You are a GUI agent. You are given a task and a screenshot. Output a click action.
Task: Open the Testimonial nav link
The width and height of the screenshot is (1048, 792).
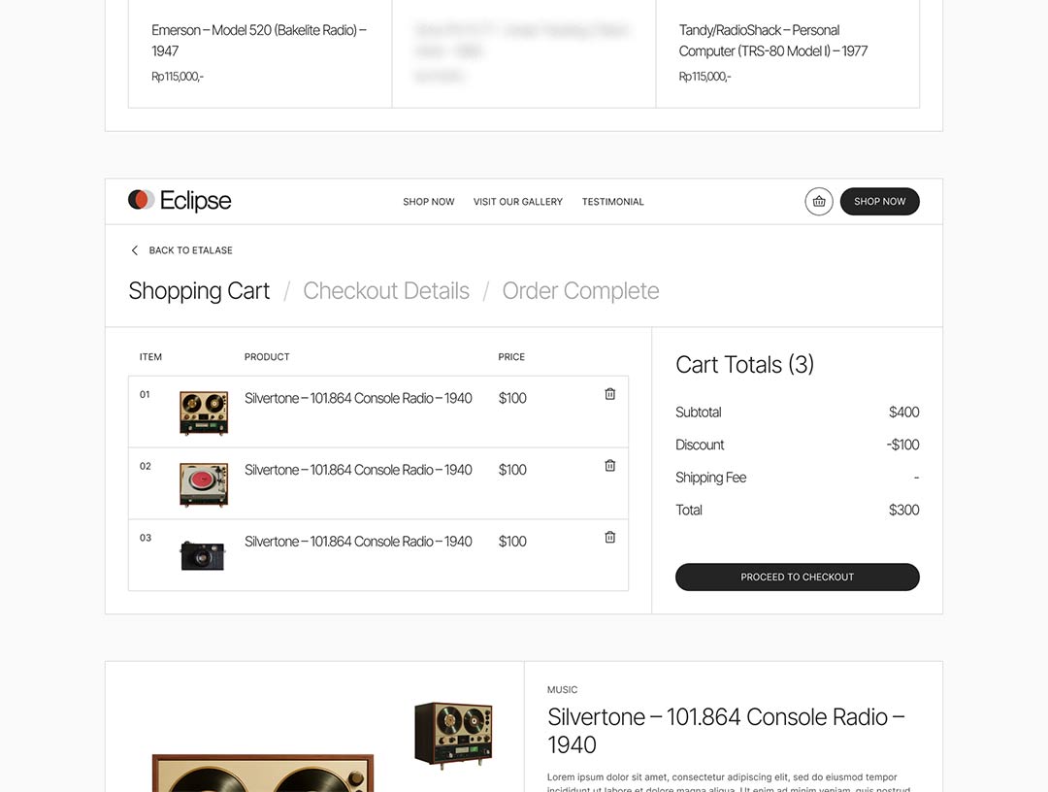(x=613, y=202)
